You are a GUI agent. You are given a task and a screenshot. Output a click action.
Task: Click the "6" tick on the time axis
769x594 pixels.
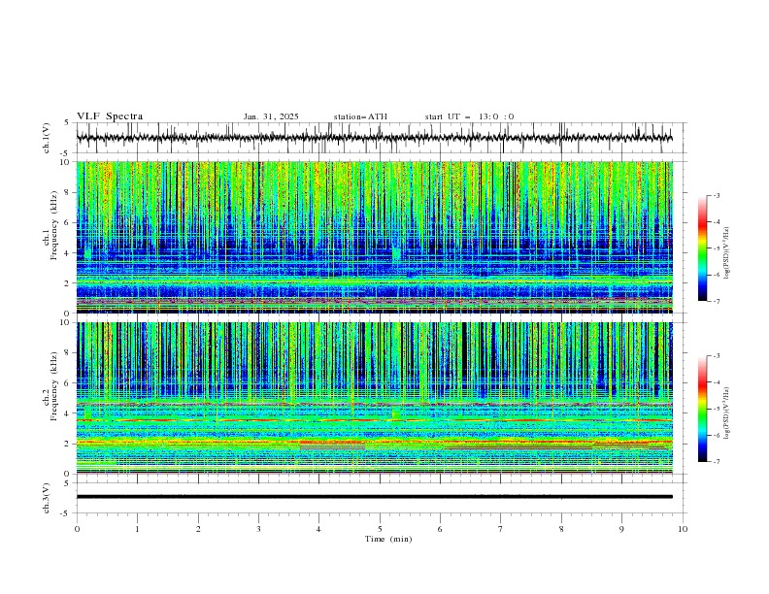[441, 529]
